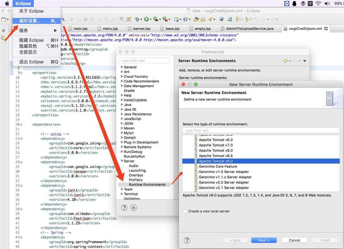Choose 偏好设置… in the Eclipse menu
Viewport: 344px width, 249px height.
pyautogui.click(x=36, y=21)
